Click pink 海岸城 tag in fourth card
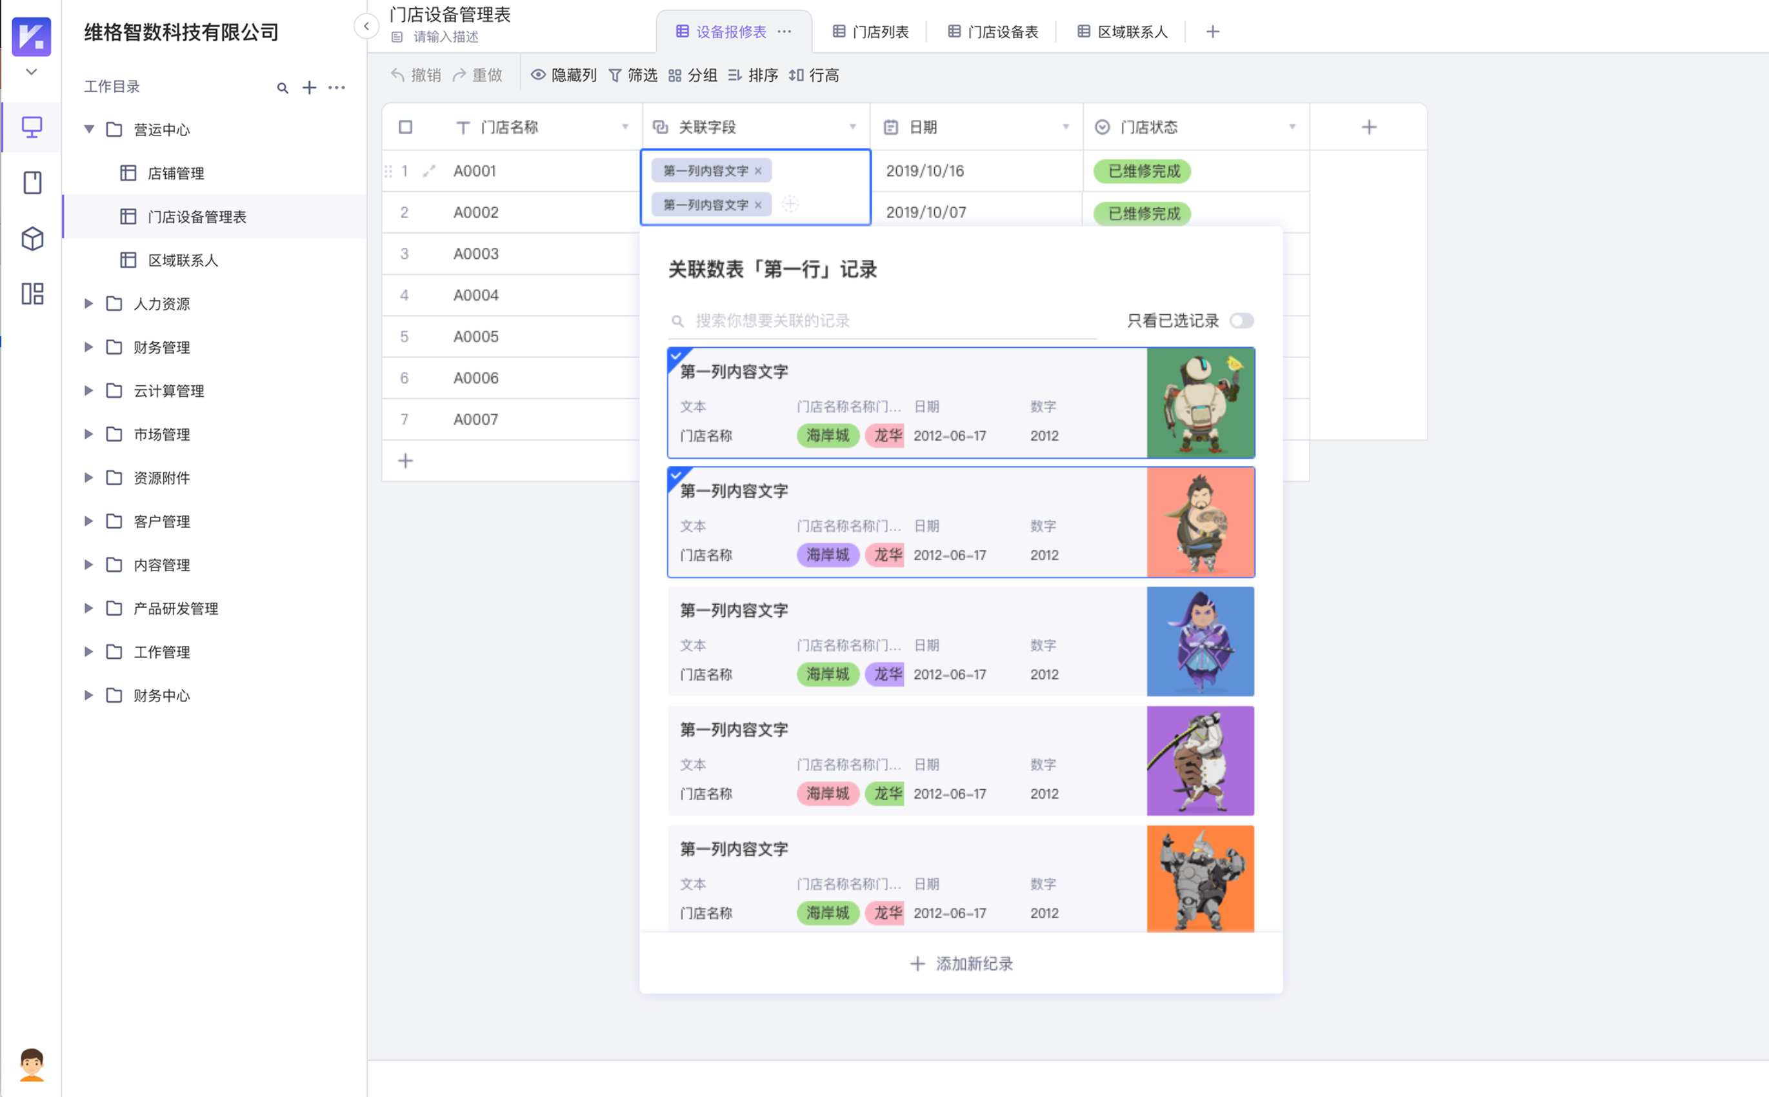Viewport: 1769px width, 1097px height. [x=828, y=794]
